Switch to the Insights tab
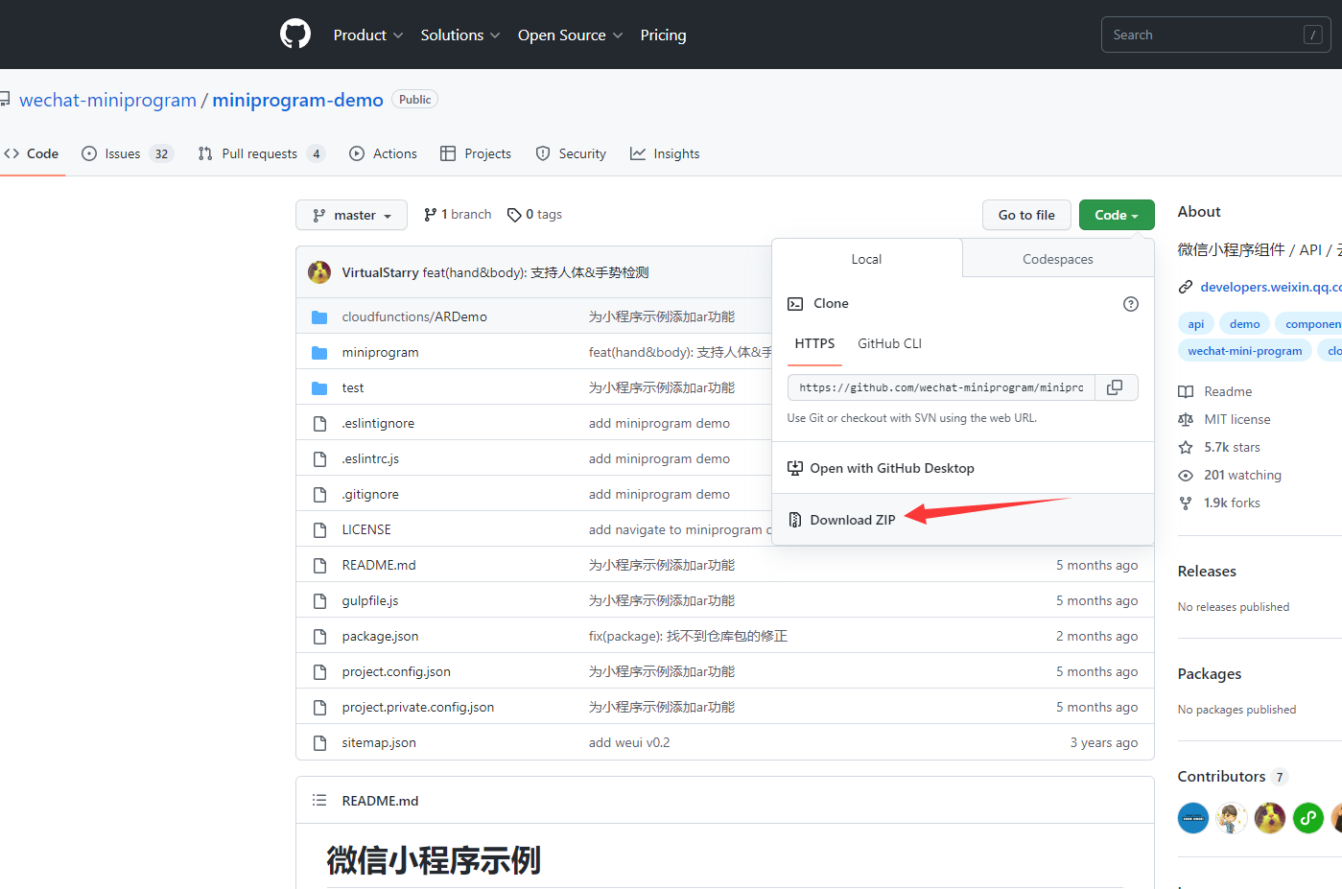This screenshot has width=1342, height=889. [665, 153]
